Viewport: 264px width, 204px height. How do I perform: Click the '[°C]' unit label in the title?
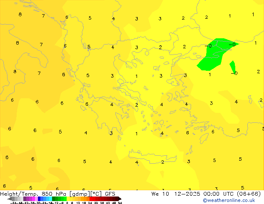[x=96, y=194]
